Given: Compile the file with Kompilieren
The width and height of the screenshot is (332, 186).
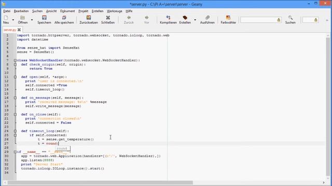Looking at the screenshot, I should coord(168,20).
